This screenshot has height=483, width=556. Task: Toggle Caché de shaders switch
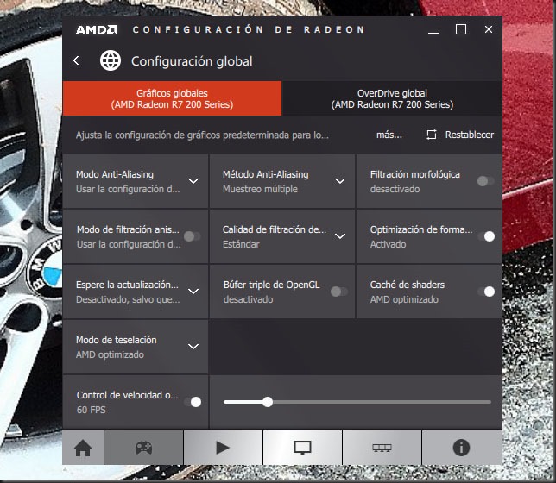(487, 292)
